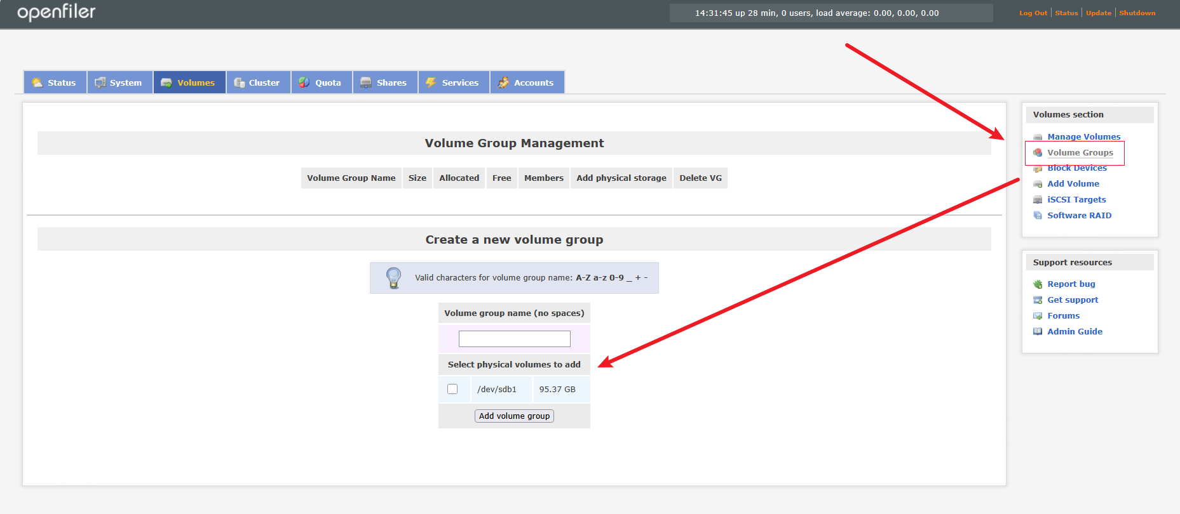The height and width of the screenshot is (514, 1180).
Task: Switch to the Cluster tab
Action: point(258,82)
